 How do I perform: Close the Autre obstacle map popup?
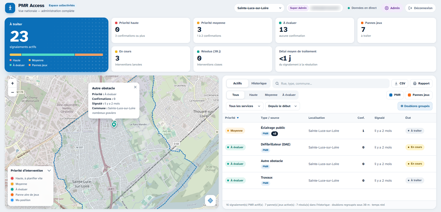[x=135, y=87]
